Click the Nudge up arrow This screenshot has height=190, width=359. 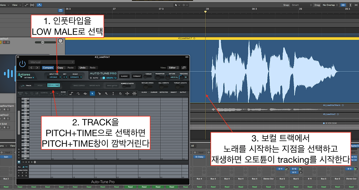point(65,94)
